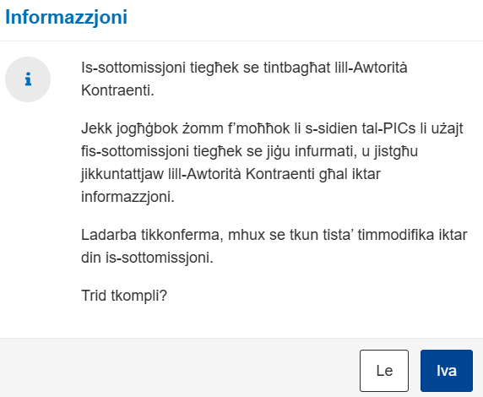Click the line beginning 'Ladarba tikkonferma'
This screenshot has width=483, height=397.
[274, 235]
